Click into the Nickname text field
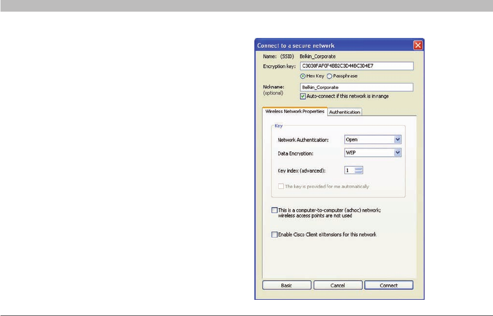The image size is (493, 316). pos(357,87)
